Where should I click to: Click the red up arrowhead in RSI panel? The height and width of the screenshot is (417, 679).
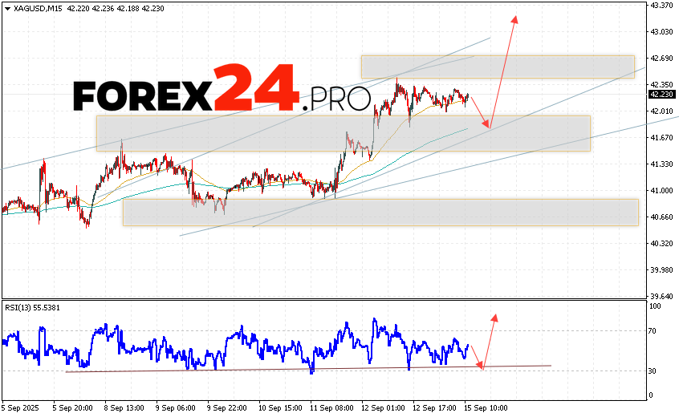tap(494, 318)
